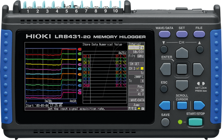Click the input terminal labeled 1
222x140 pixels.
coord(28,11)
